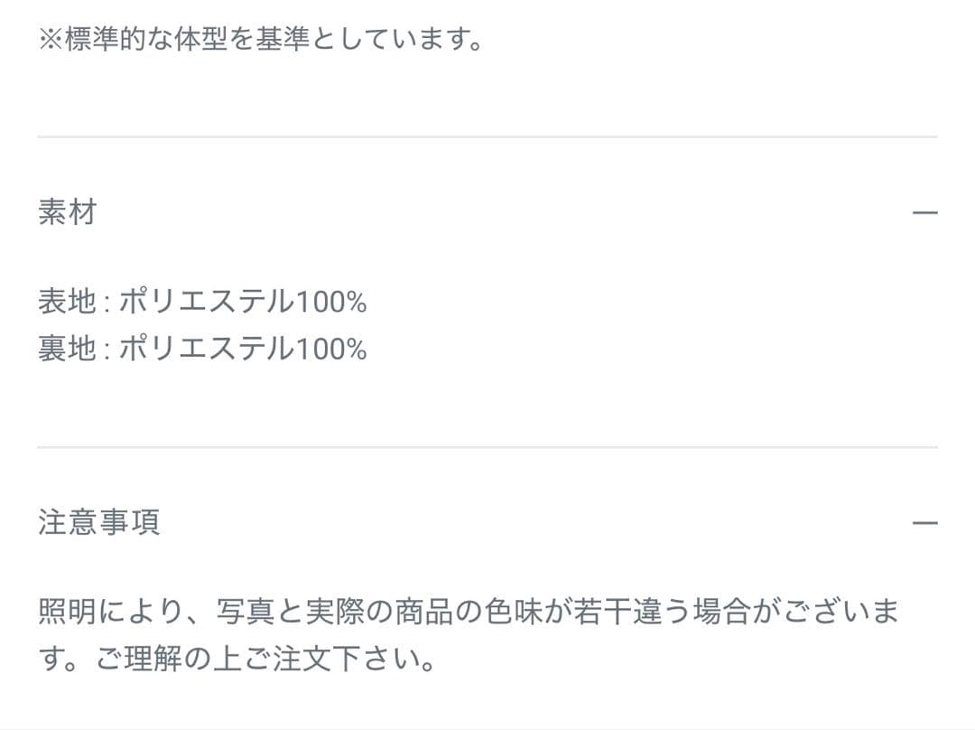Click the divider line above 注意事項
Image resolution: width=975 pixels, height=730 pixels.
[487, 447]
